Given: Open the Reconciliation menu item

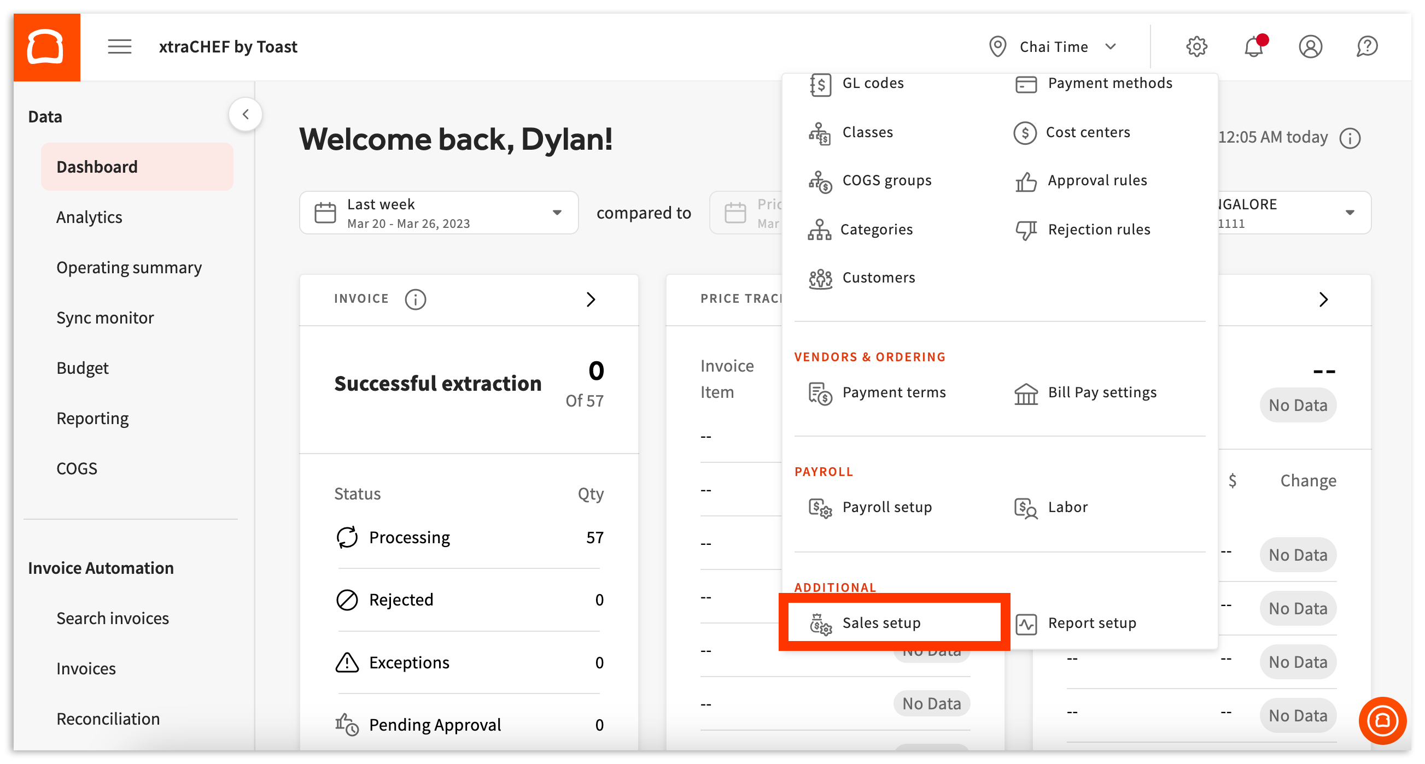Looking at the screenshot, I should [x=108, y=718].
